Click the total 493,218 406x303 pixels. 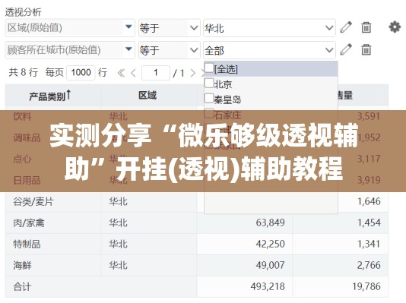coord(268,286)
